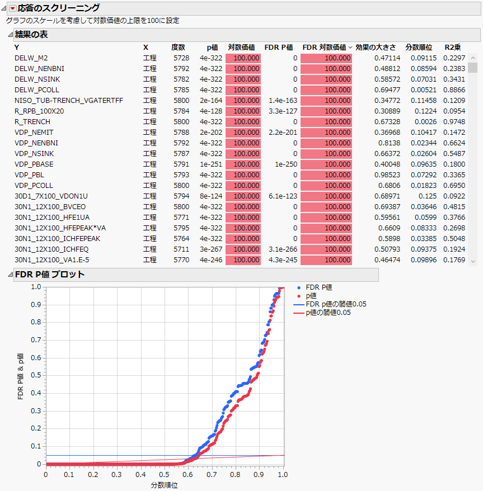Image resolution: width=483 pixels, height=491 pixels.
Task: Click the red-shaded 対数価値 cell for DELW_NENBNI
Action: [x=243, y=68]
